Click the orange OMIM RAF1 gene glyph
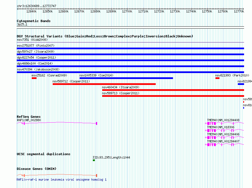The image size is (252, 188). pos(57,175)
